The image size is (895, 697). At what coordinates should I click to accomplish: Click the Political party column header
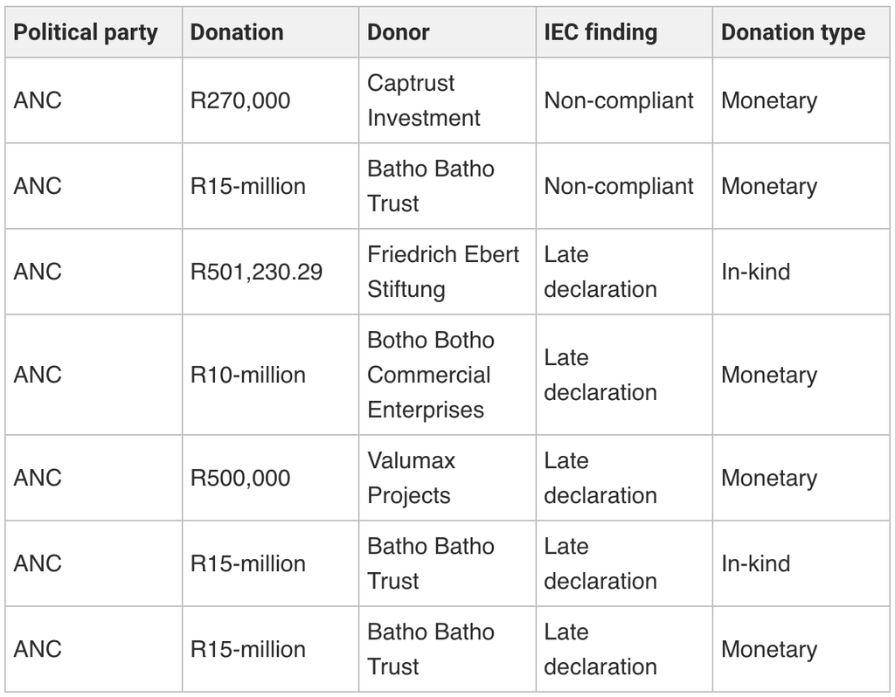[94, 32]
